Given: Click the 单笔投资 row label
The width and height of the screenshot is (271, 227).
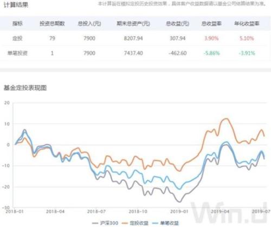Looking at the screenshot, I should coord(17,53).
